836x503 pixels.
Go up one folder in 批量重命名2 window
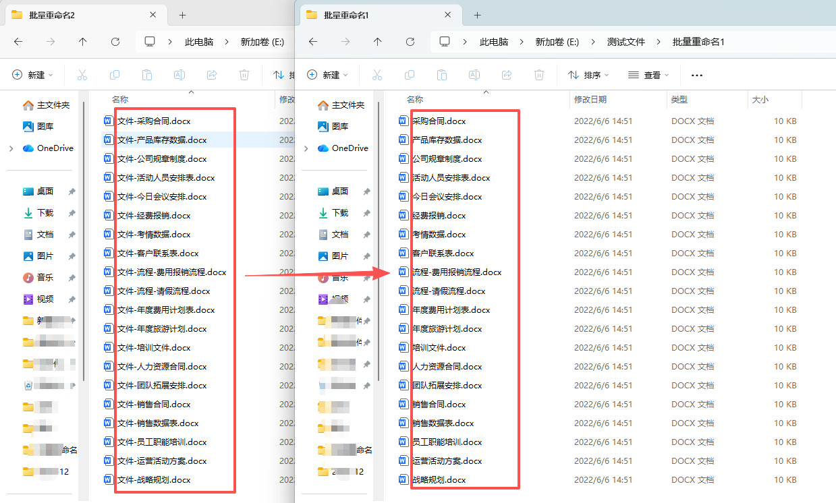pyautogui.click(x=83, y=42)
